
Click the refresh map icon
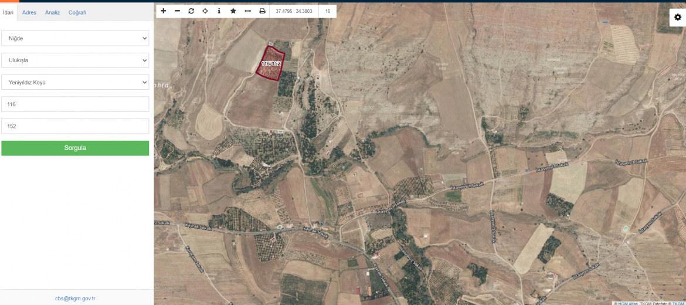click(x=191, y=11)
